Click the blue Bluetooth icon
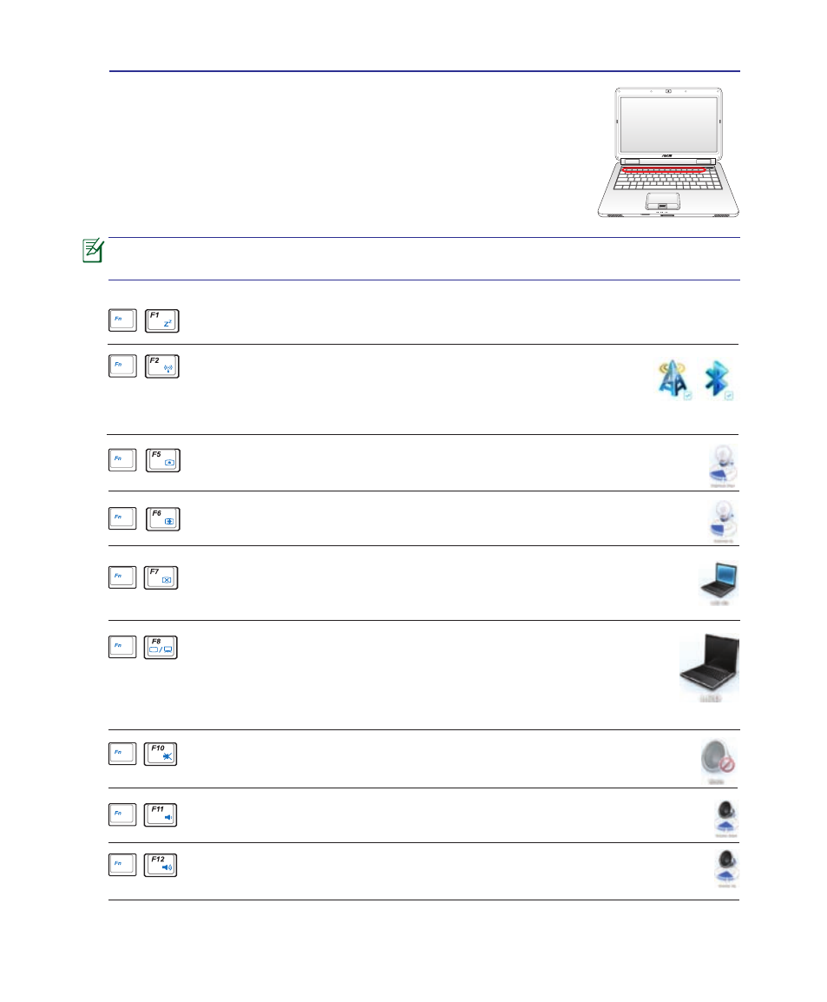Screen dimensions: 827x1002 point(718,379)
